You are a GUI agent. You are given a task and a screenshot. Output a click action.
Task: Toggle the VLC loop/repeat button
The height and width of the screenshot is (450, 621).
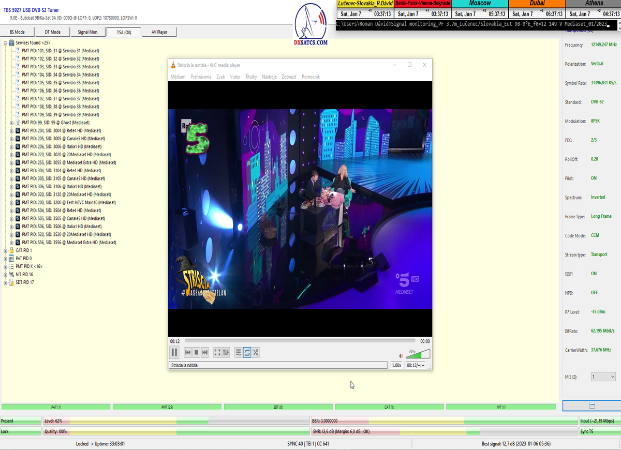247,352
